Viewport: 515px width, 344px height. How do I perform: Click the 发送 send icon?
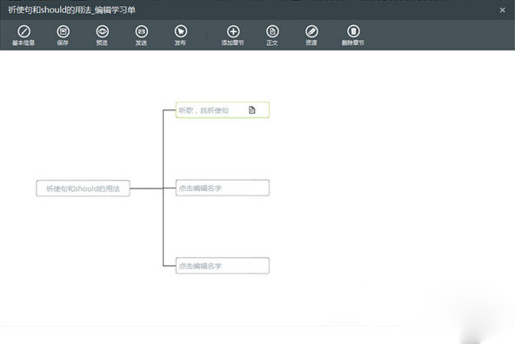142,31
